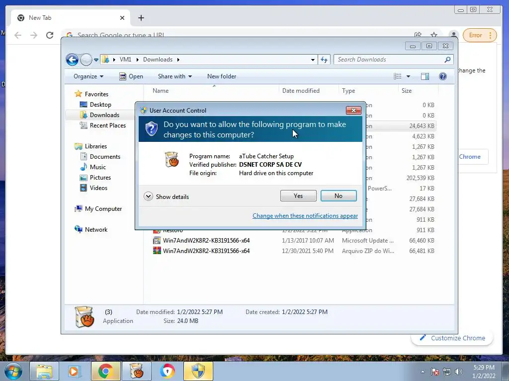Click the 17 KB PowerShell file size cell

(x=426, y=188)
